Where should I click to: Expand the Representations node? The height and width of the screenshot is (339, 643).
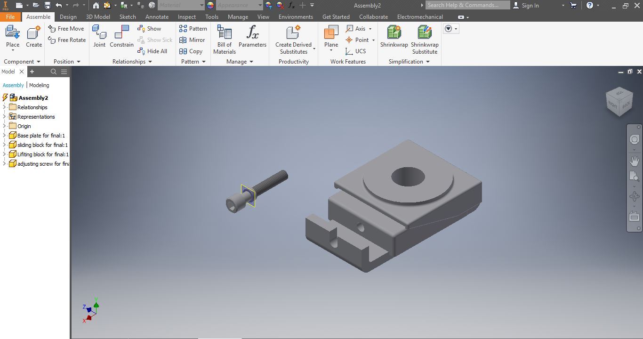coord(5,117)
